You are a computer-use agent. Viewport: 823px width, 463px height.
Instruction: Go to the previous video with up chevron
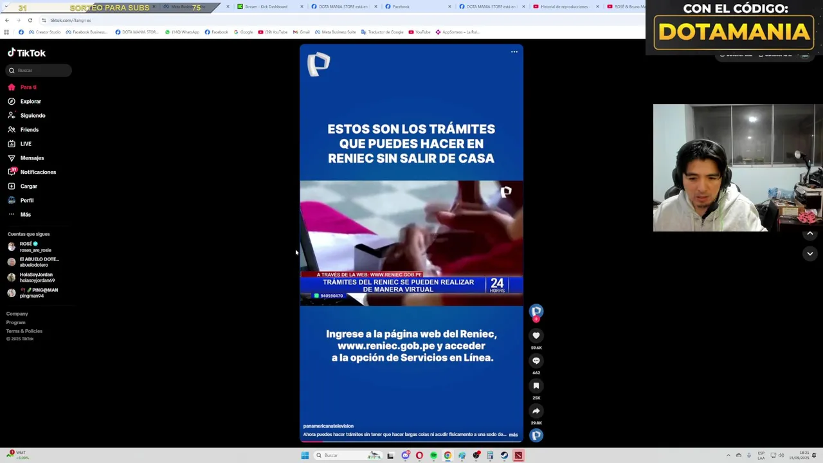(810, 233)
